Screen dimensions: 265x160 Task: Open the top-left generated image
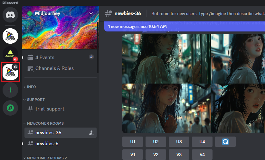[x=166, y=59]
